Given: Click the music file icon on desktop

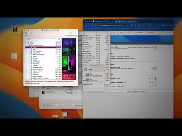Looking at the screenshot, I should tap(14, 56).
